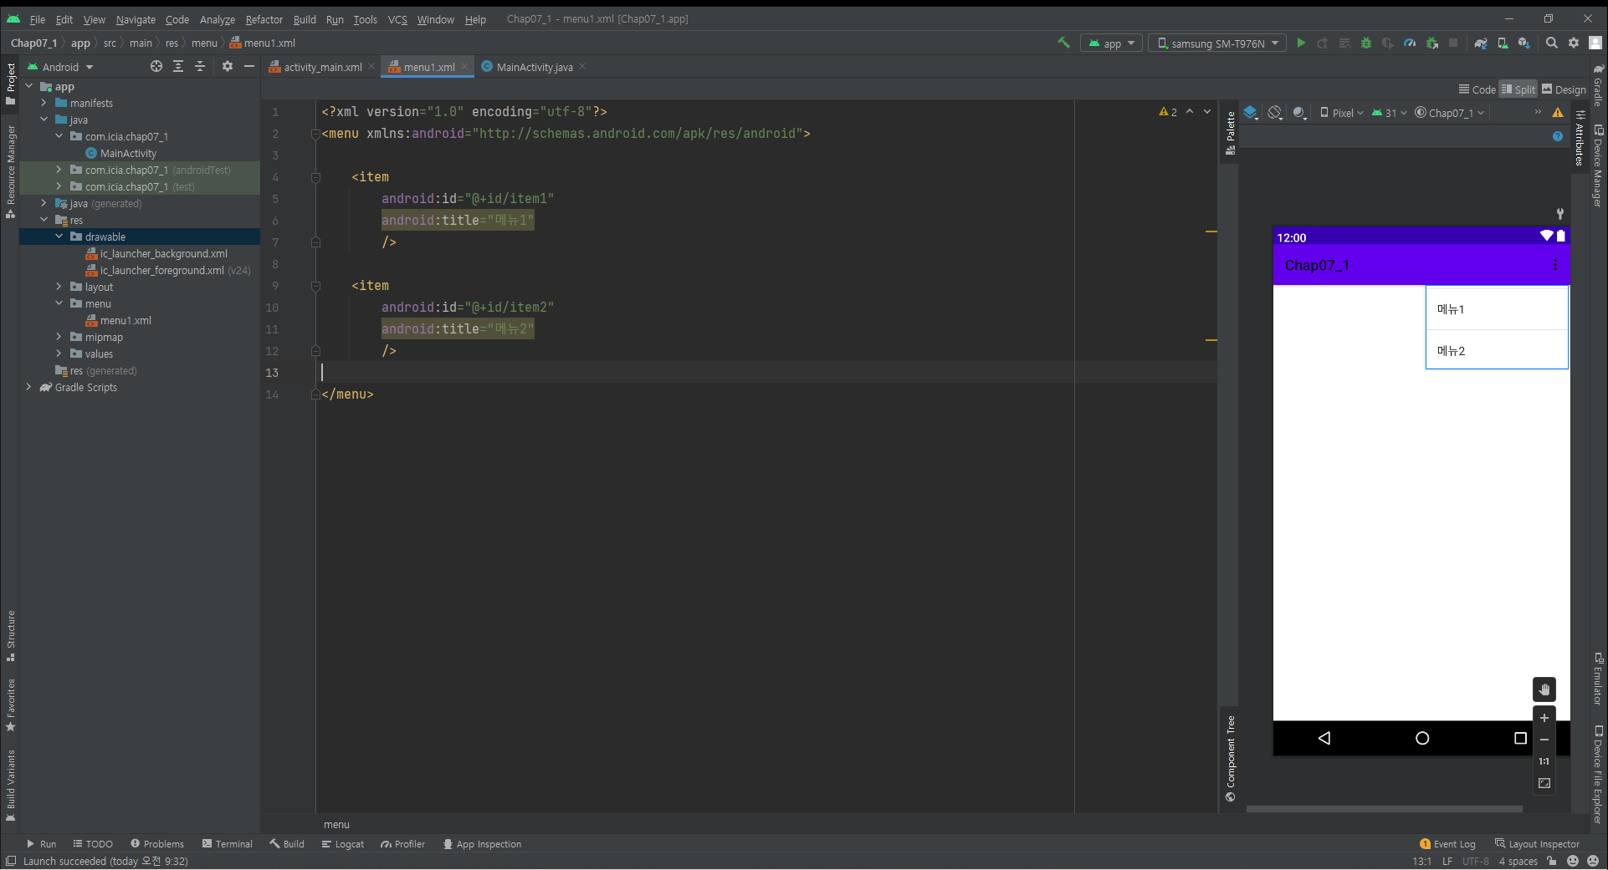Open the Logcat tool window
The width and height of the screenshot is (1608, 870).
click(343, 844)
